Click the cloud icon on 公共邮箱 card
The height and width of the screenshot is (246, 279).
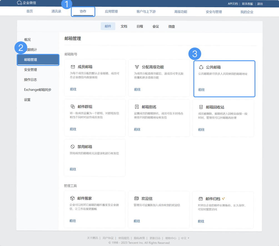tap(201, 67)
